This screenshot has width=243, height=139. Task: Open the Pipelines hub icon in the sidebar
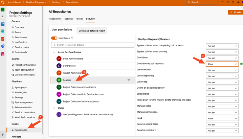point(2,46)
